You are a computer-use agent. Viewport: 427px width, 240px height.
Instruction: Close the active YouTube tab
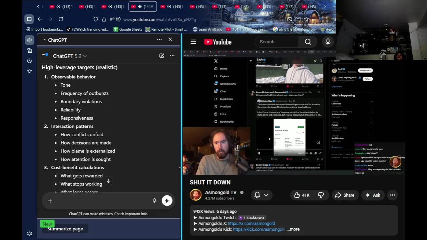pyautogui.click(x=152, y=7)
